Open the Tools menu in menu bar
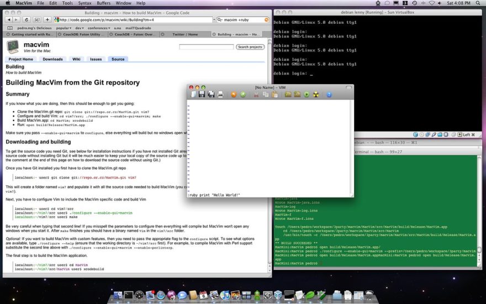Viewport: 486px width, 304px height. pyautogui.click(x=67, y=3)
